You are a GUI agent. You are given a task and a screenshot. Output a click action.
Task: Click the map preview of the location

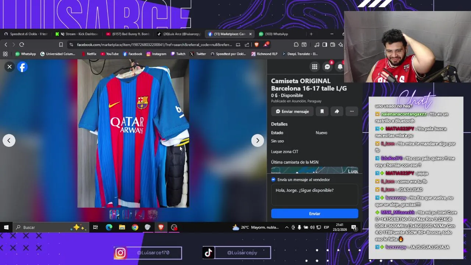click(315, 170)
